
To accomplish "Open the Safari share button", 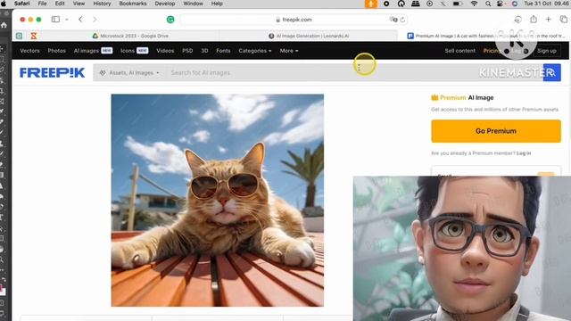I will tap(534, 20).
